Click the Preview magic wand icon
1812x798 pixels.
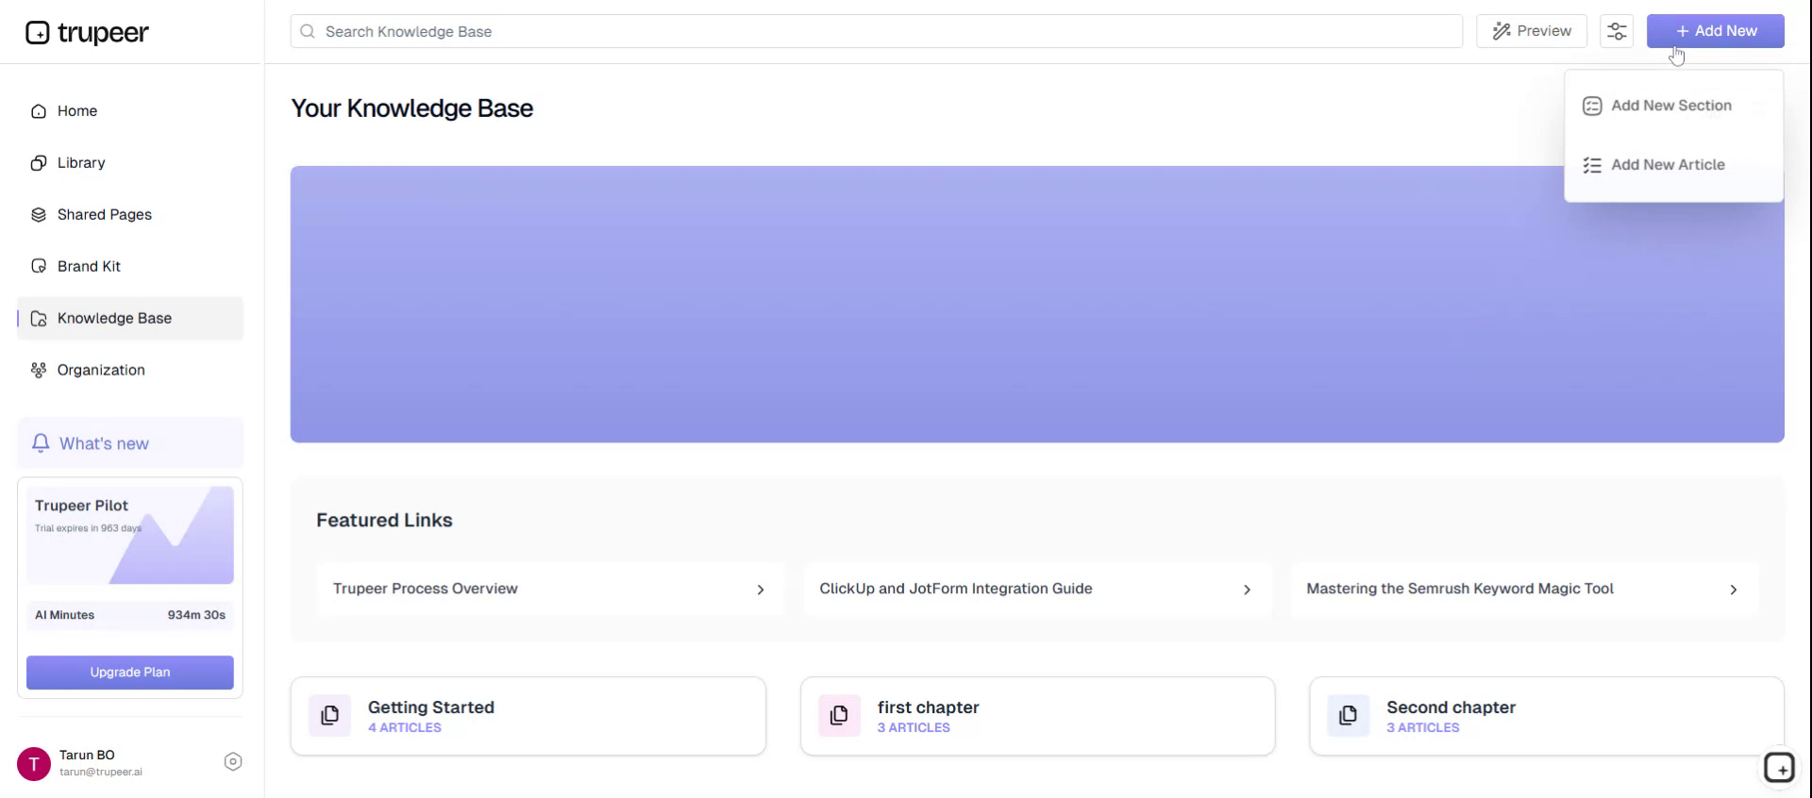(x=1502, y=31)
